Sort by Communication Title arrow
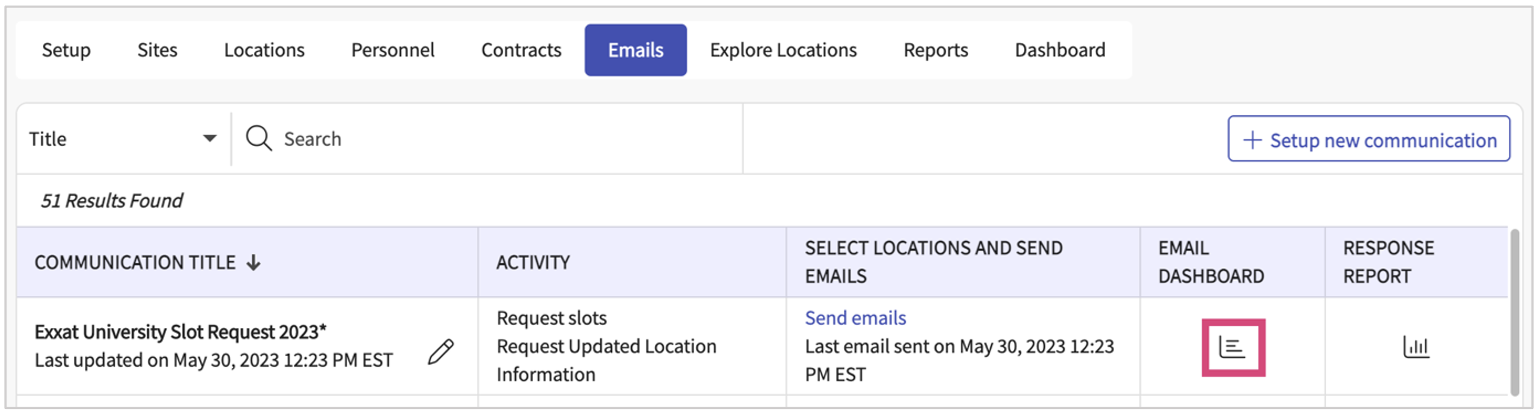1538x414 pixels. [254, 263]
